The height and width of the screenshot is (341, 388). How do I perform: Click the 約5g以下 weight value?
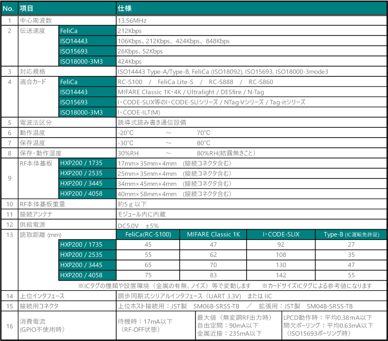coord(133,204)
